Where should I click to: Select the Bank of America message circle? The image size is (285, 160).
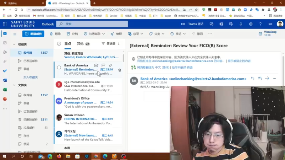pyautogui.click(x=59, y=68)
